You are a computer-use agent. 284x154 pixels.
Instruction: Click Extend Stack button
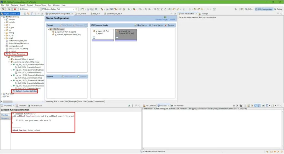pyautogui.click(x=156, y=25)
